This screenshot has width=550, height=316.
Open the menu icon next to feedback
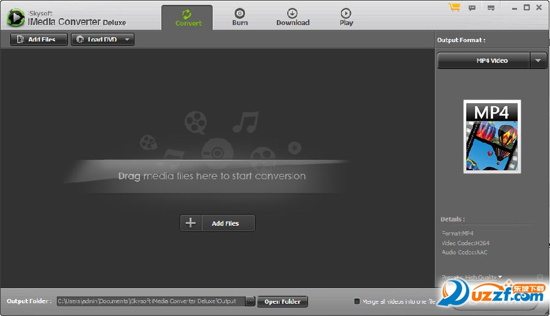pos(491,8)
